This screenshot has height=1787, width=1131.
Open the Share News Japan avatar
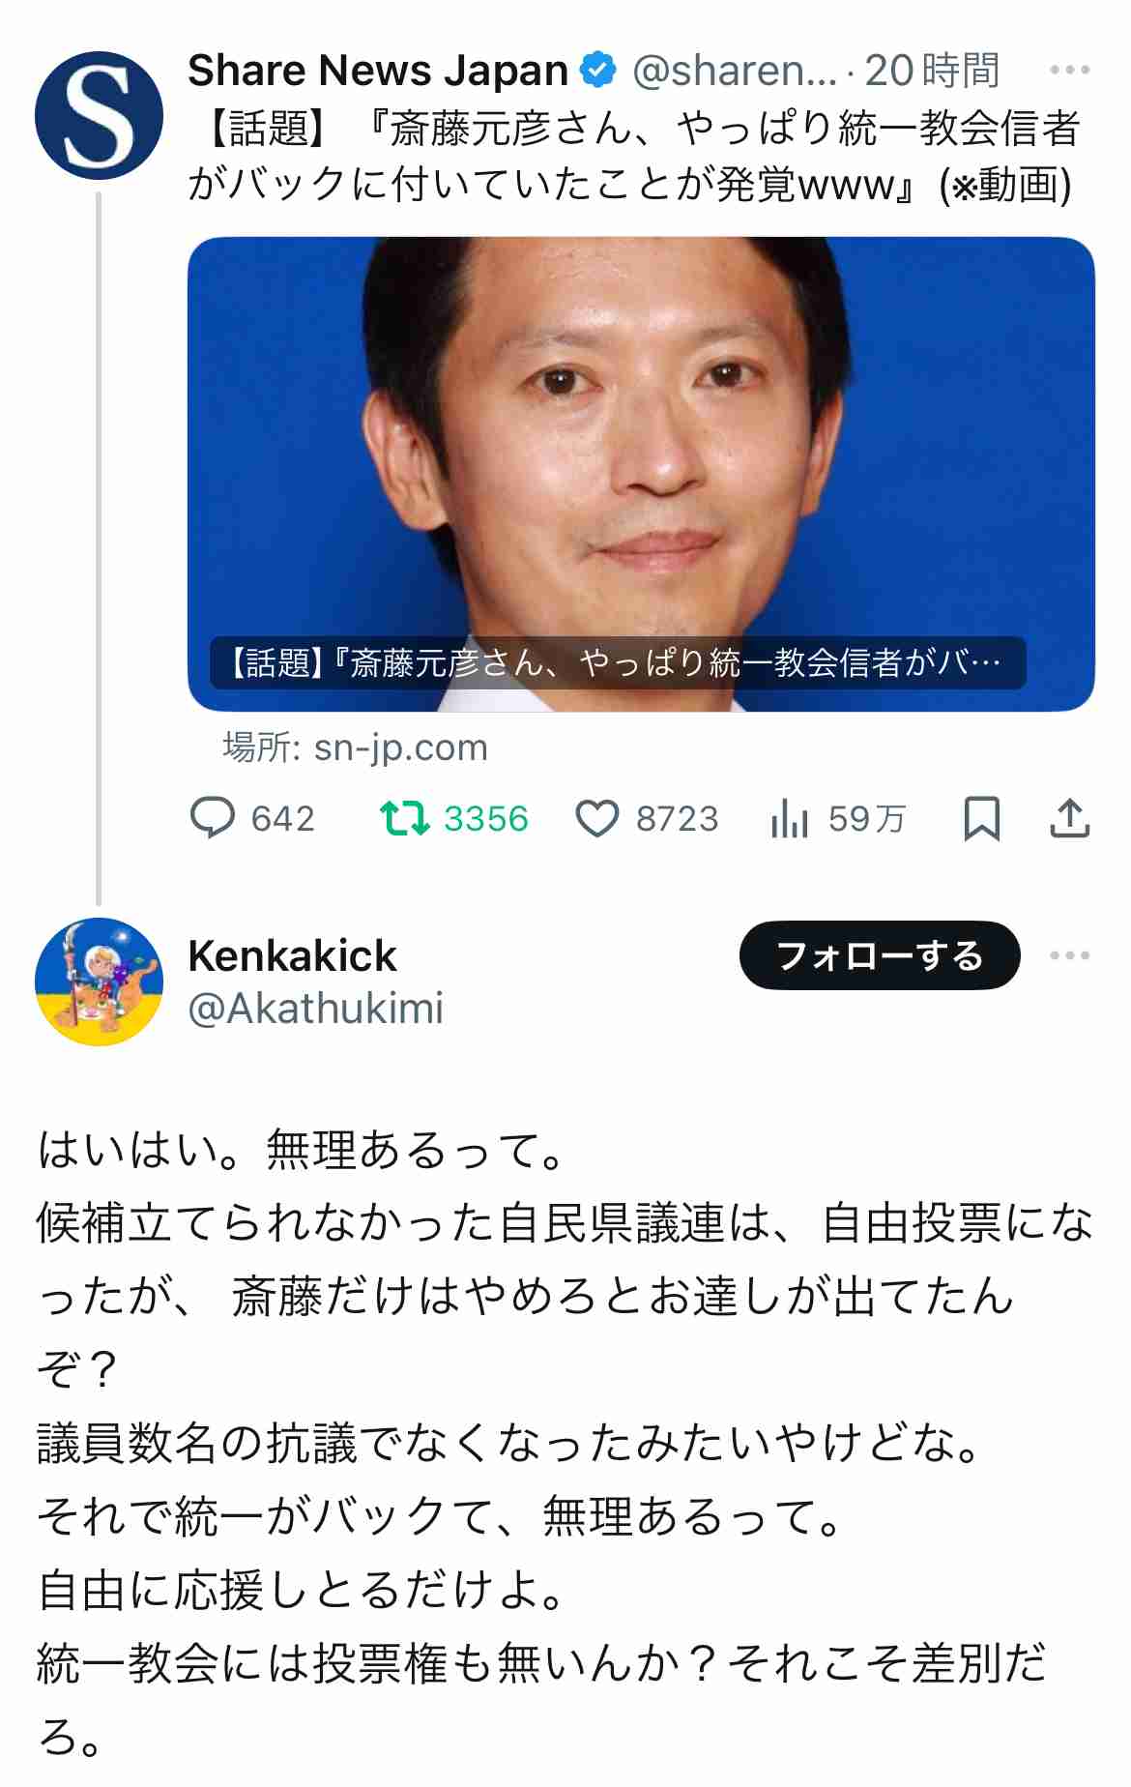click(x=99, y=116)
